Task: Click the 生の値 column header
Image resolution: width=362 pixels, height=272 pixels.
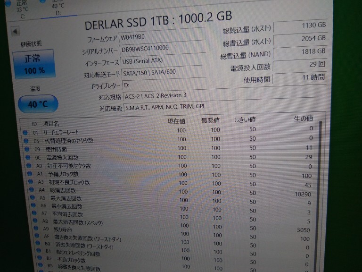Action: tap(304, 119)
